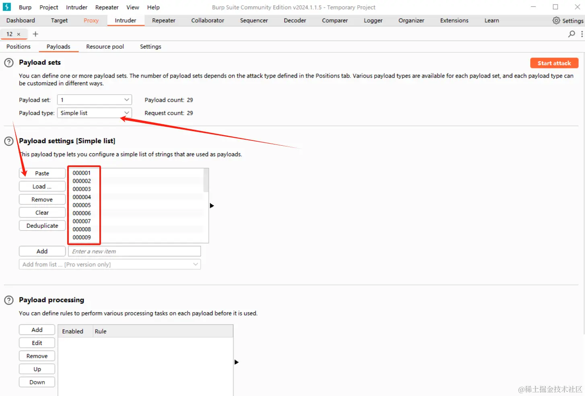
Task: Go to the Sequencer tab
Action: pyautogui.click(x=254, y=21)
